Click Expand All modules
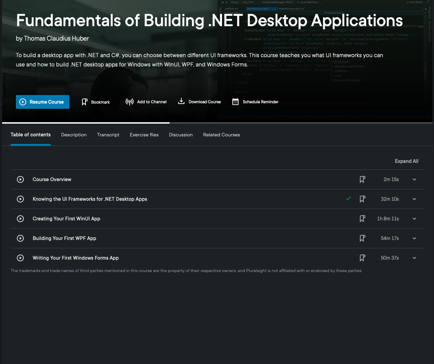 coord(406,161)
